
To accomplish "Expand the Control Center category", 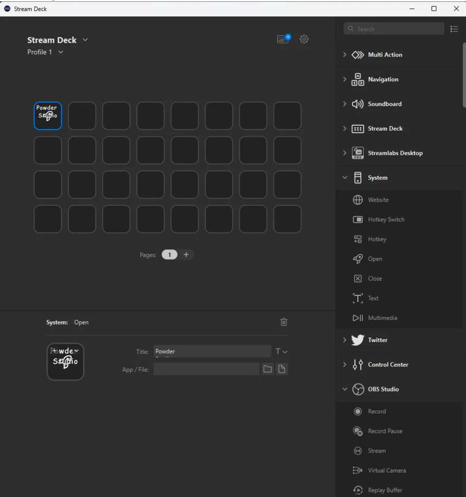I will tap(345, 365).
